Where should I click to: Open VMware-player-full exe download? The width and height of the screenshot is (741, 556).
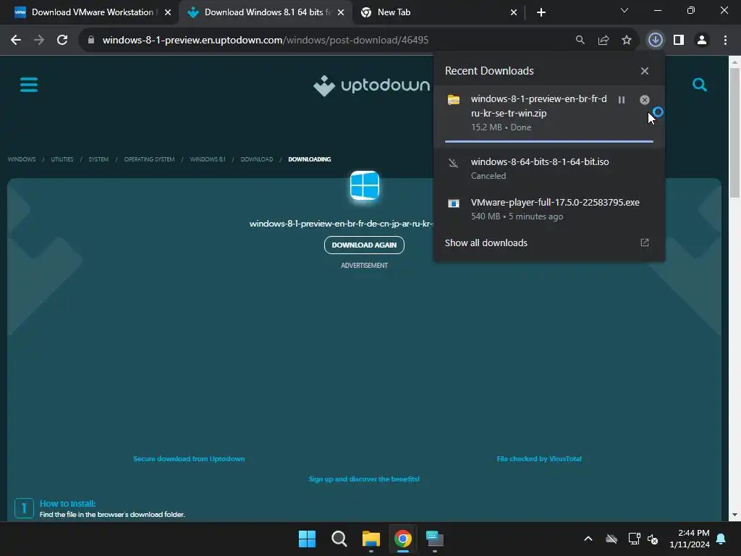point(549,209)
